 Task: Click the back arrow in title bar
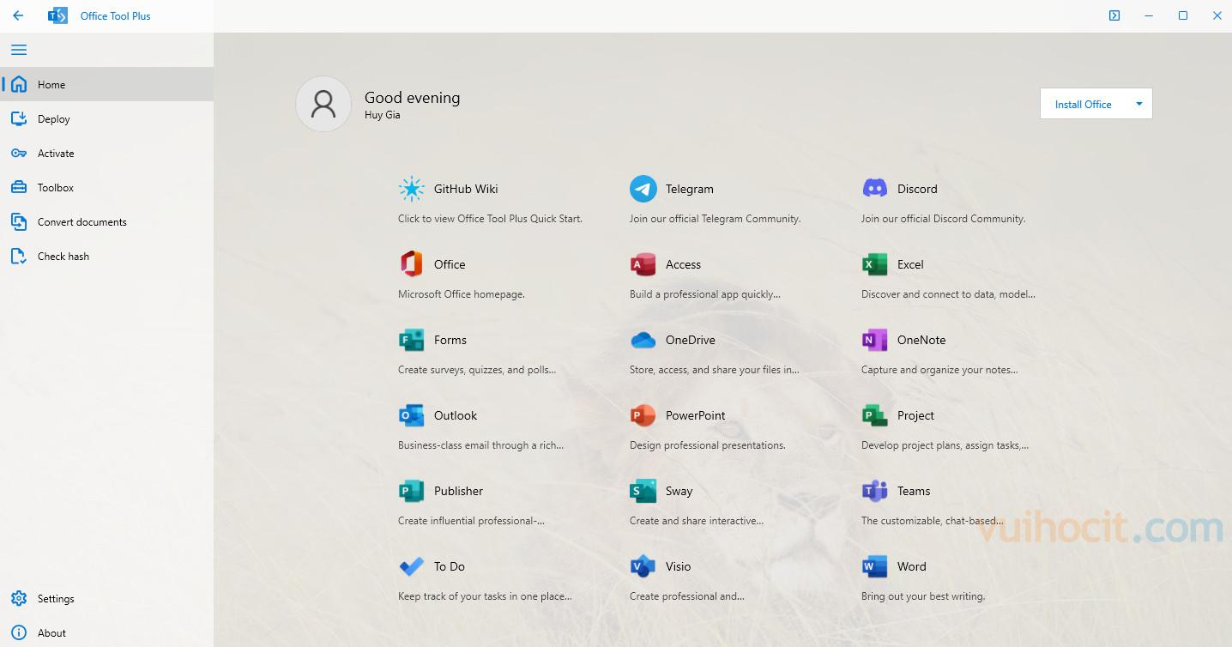coord(18,15)
